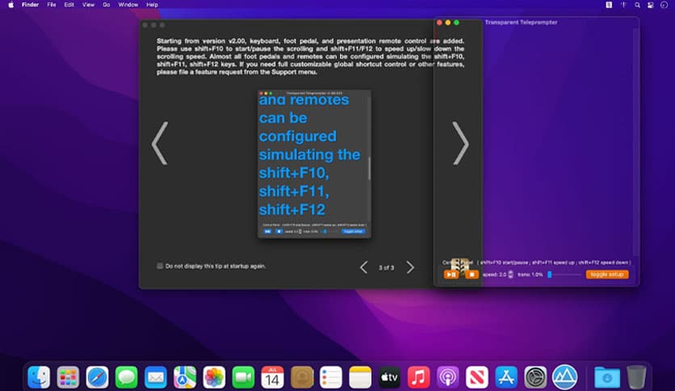Screen dimensions: 675x391
Task: Click the shift+F10 start/pause shortcut hint text
Action: click(505, 263)
